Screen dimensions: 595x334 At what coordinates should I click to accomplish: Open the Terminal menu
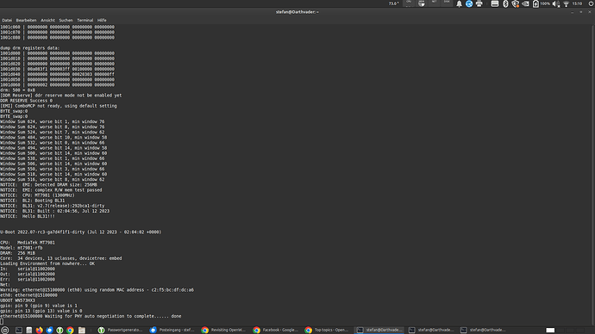coord(85,20)
